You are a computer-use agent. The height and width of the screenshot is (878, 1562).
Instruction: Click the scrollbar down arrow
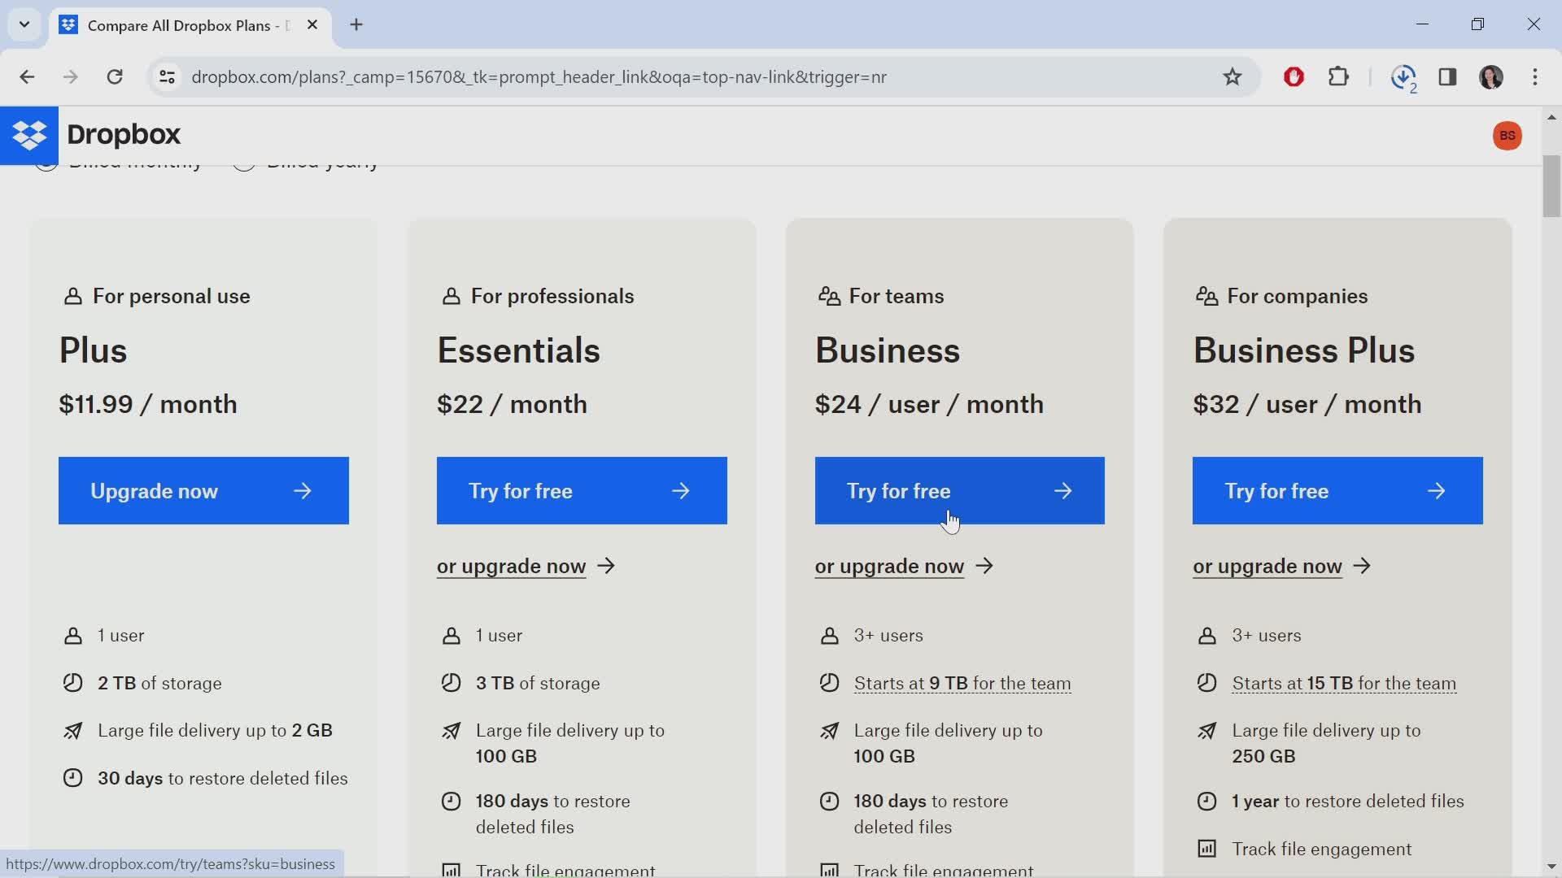pos(1551,867)
